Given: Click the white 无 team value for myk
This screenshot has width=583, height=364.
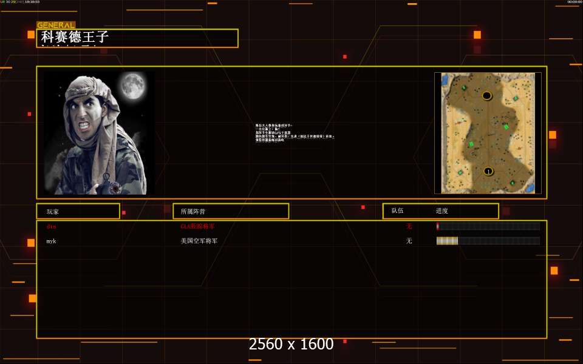Looking at the screenshot, I should pos(409,241).
